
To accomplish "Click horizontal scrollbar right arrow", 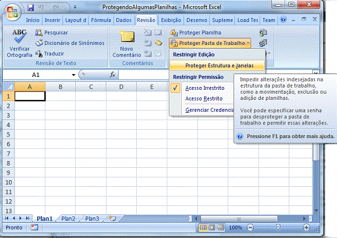I will (304, 218).
